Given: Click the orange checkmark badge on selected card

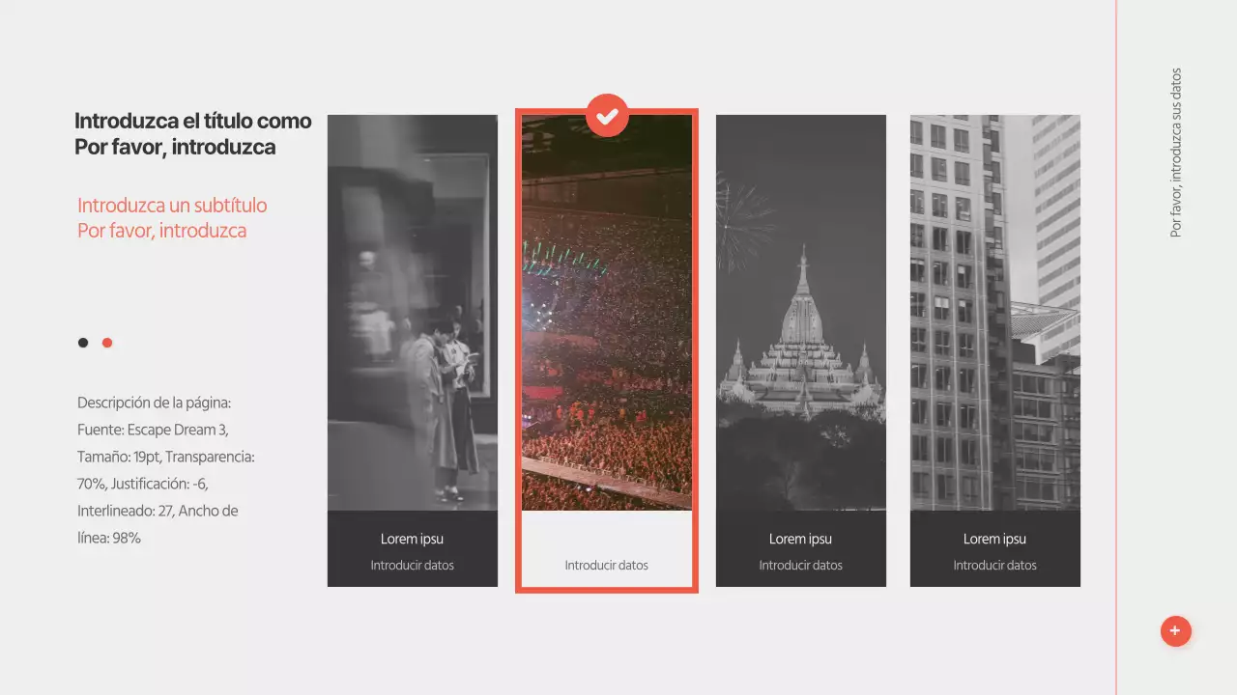Looking at the screenshot, I should coord(607,116).
